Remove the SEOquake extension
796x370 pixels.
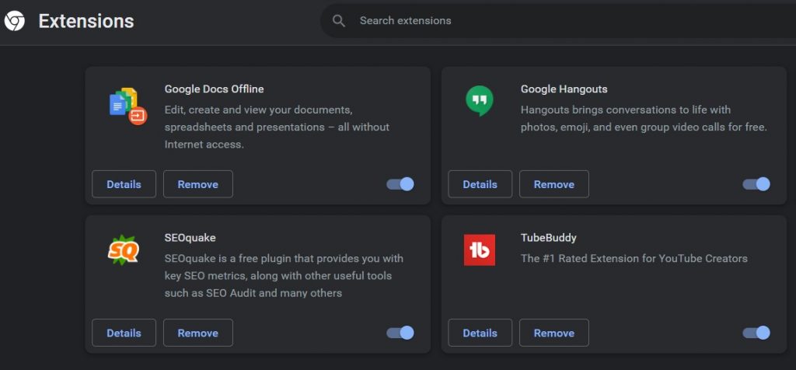point(197,333)
